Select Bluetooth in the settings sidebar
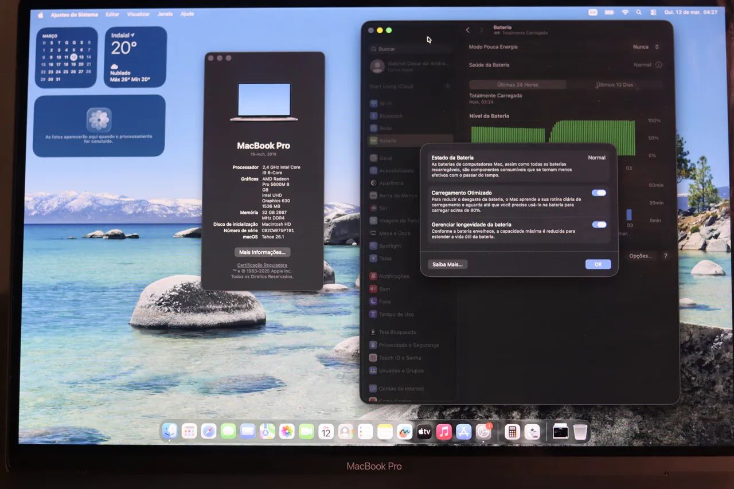 pyautogui.click(x=411, y=116)
